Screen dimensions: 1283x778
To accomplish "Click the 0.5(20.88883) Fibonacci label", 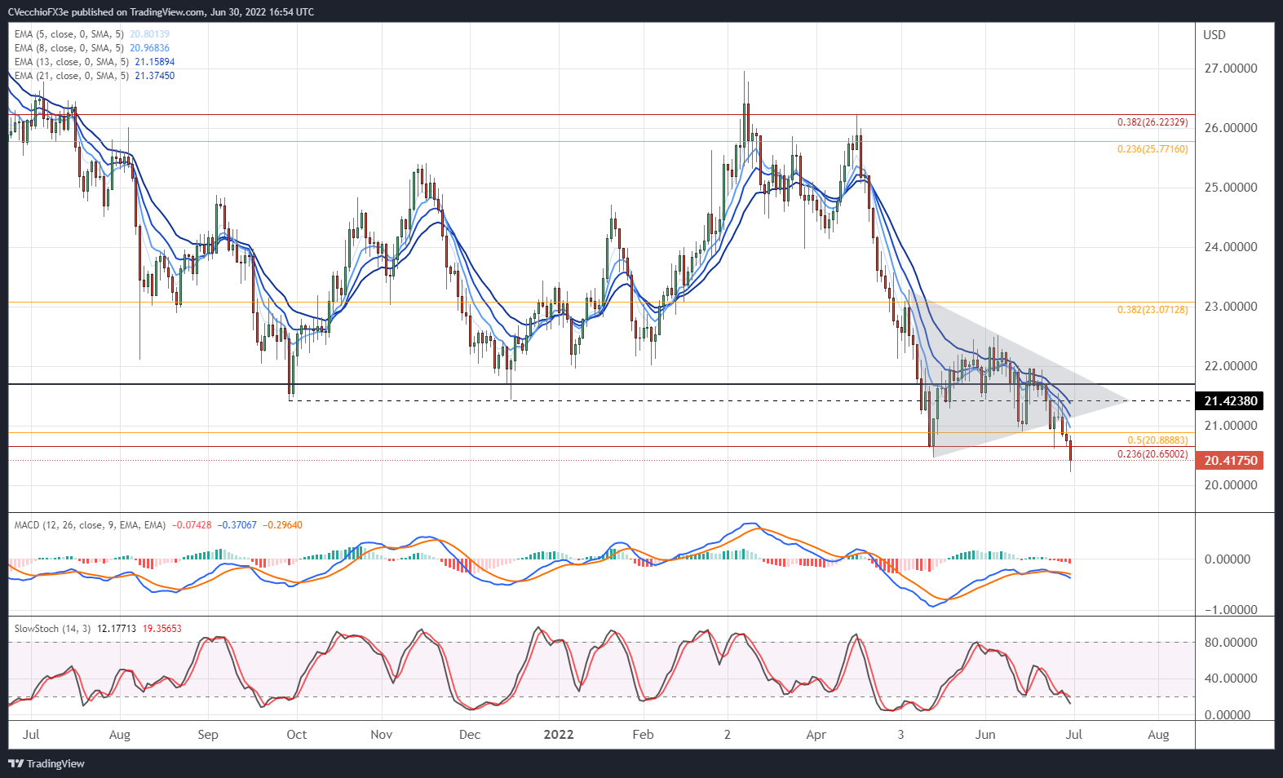I will tap(1157, 440).
